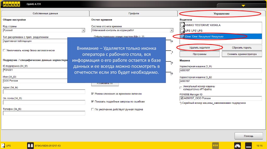Select driver Олег Кишулько in list

[221, 36]
